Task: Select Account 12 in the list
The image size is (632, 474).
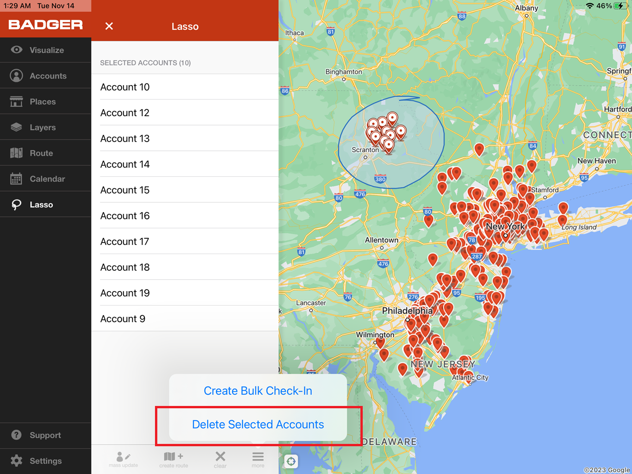Action: [x=185, y=112]
